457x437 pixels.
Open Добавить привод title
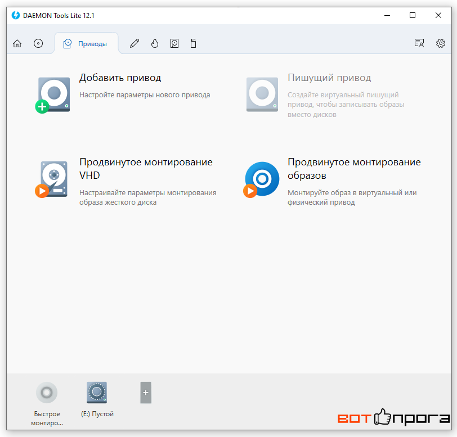[120, 78]
